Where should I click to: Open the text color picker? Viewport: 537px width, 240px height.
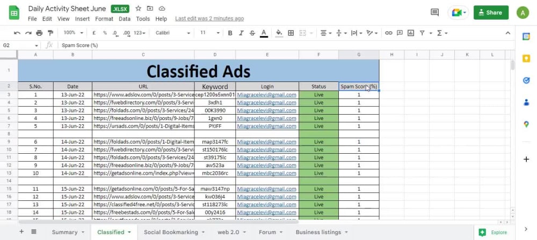264,33
